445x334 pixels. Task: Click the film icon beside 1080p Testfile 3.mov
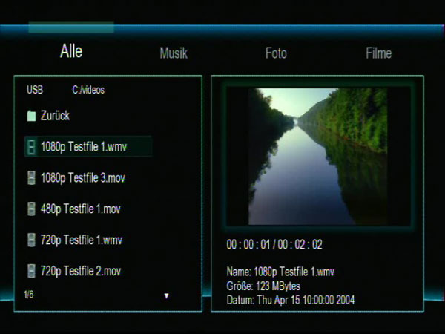(31, 178)
